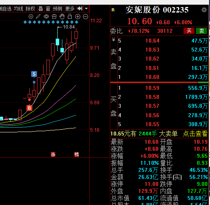Select the 除权 toolbar item
Viewport: 210px width, 205px height.
30,9
